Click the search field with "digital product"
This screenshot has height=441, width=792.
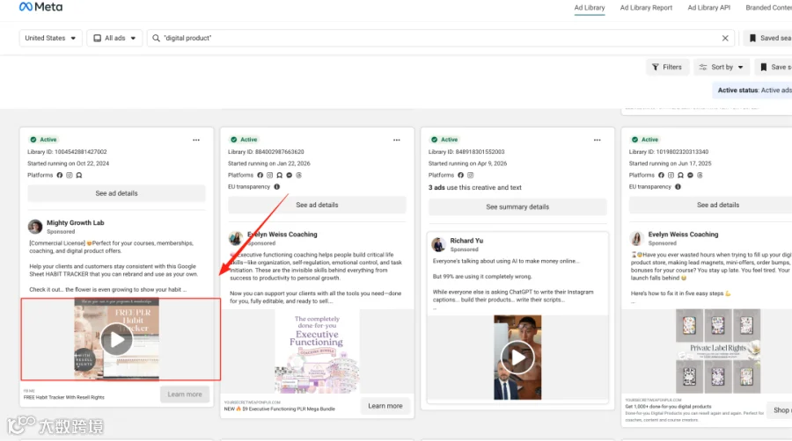439,38
